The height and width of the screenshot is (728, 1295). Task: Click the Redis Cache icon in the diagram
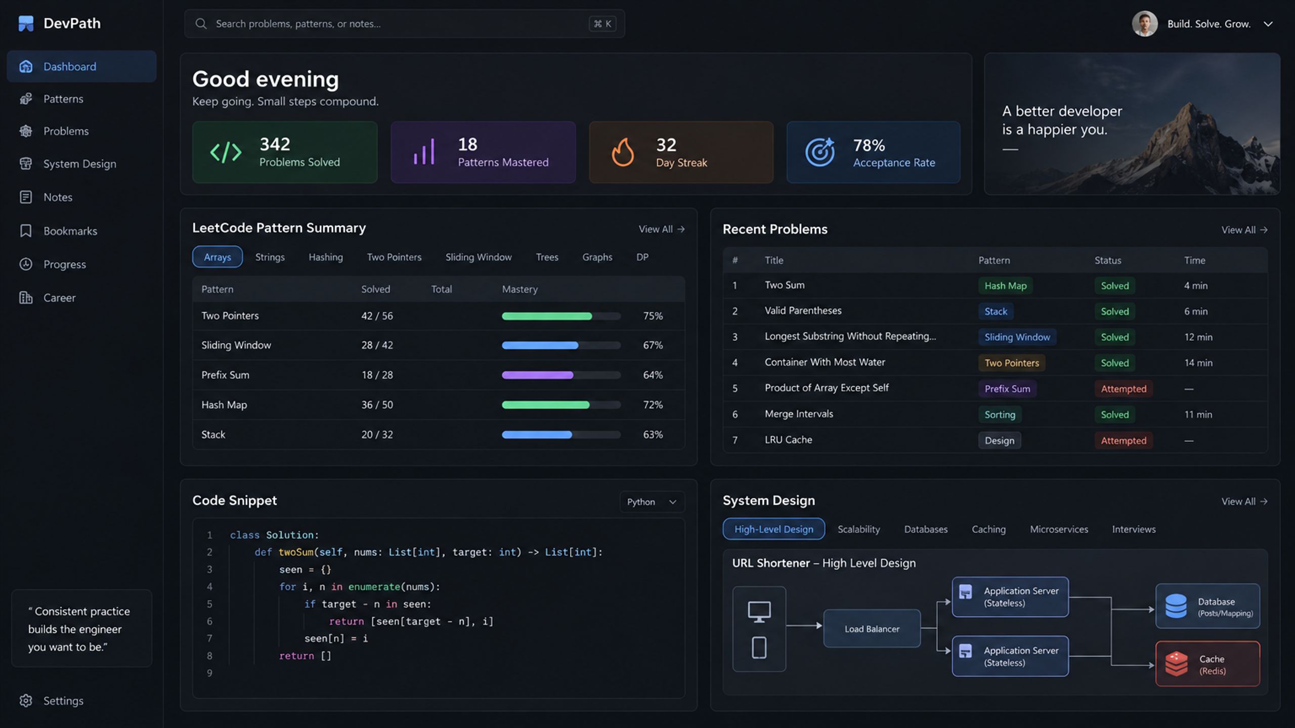(x=1176, y=664)
